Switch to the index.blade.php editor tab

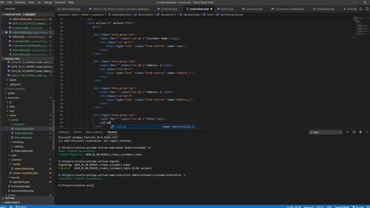325,9
